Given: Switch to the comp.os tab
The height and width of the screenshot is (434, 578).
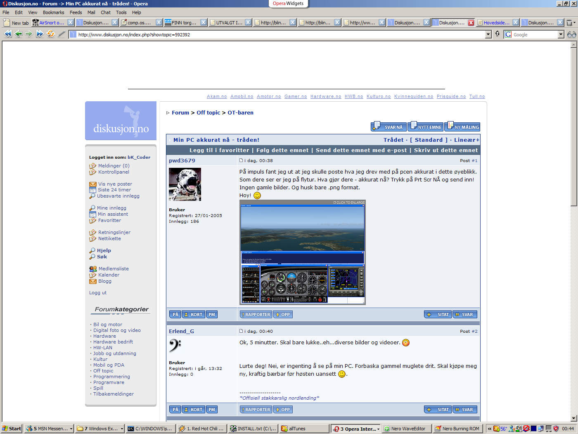Looking at the screenshot, I should click(x=141, y=23).
